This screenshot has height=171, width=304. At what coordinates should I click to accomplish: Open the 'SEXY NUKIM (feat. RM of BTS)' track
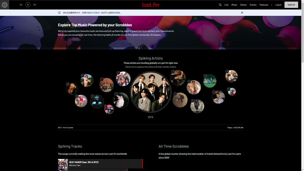[x=84, y=162]
